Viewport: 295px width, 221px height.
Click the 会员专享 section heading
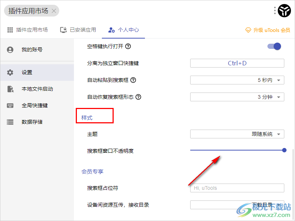pos(92,171)
